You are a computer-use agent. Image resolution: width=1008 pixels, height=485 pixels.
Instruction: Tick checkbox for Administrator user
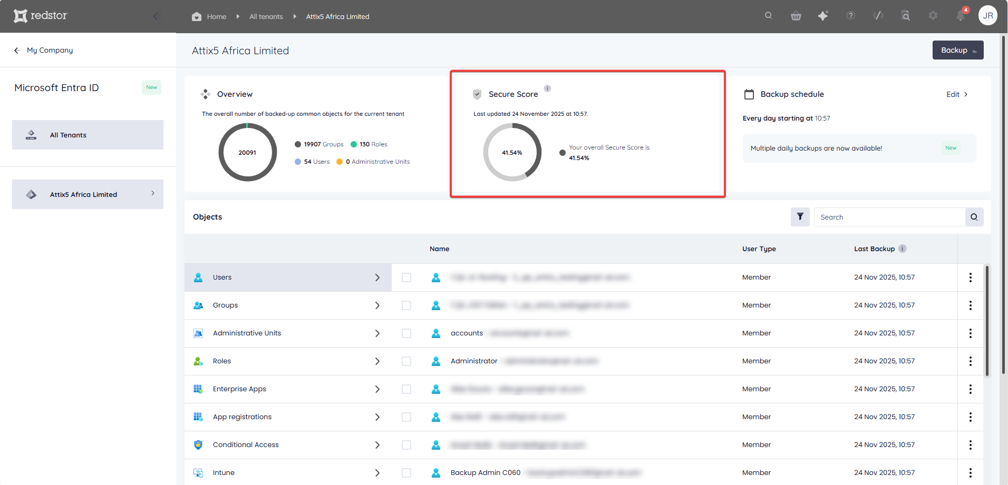tap(406, 361)
